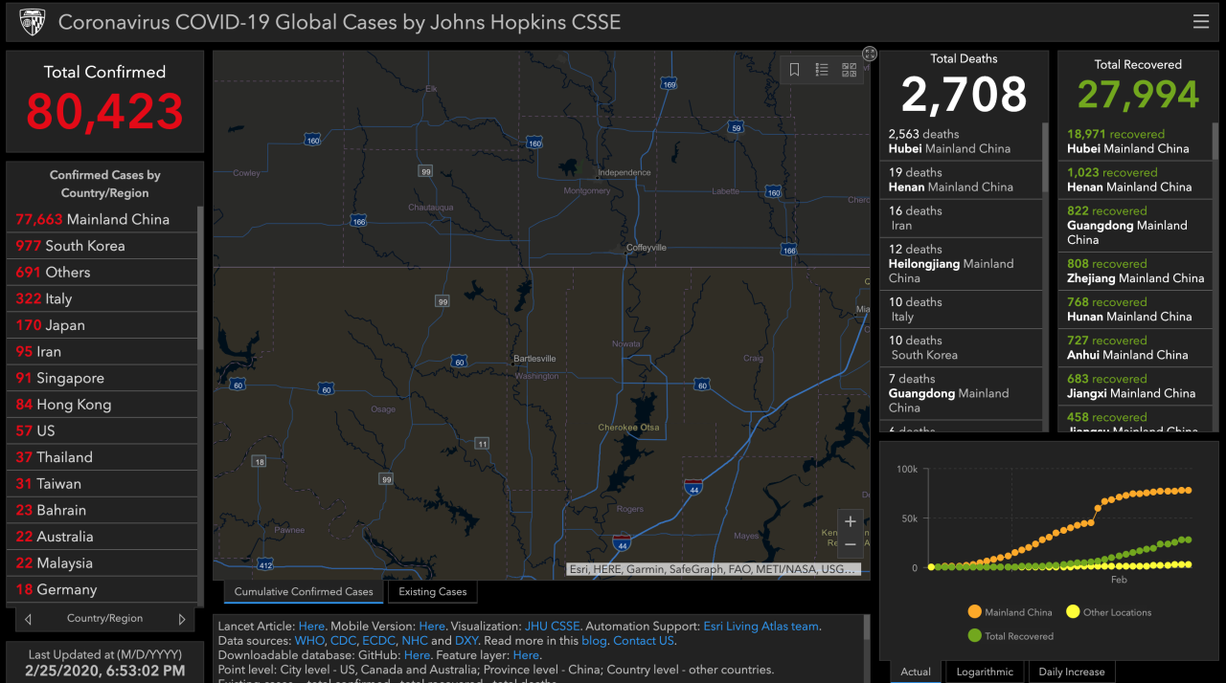Viewport: 1226px width, 683px height.
Task: Click the Johns Hopkins shield logo
Action: click(33, 22)
